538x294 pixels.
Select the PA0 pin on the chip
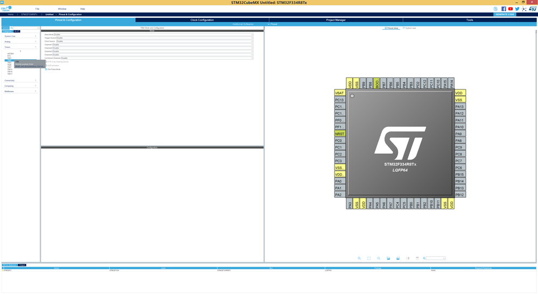(x=340, y=181)
